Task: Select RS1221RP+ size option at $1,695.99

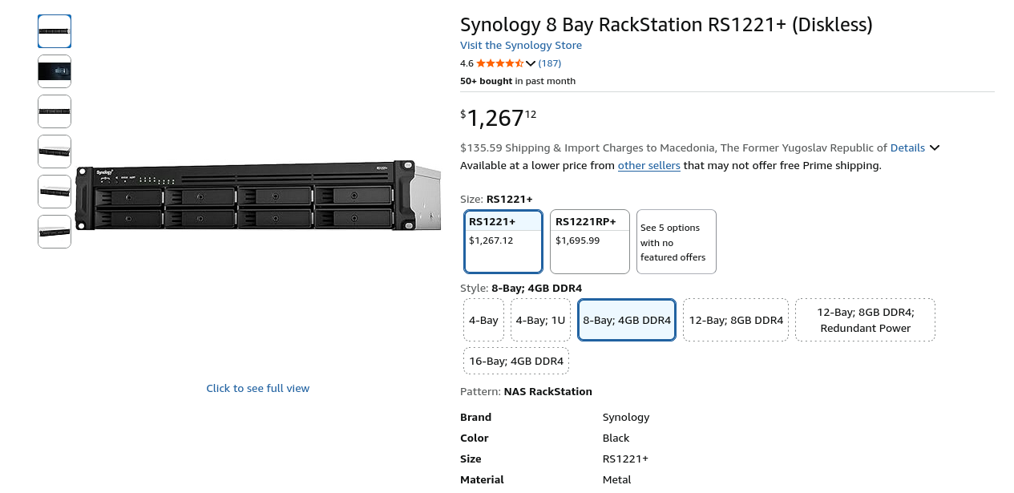Action: pyautogui.click(x=590, y=241)
